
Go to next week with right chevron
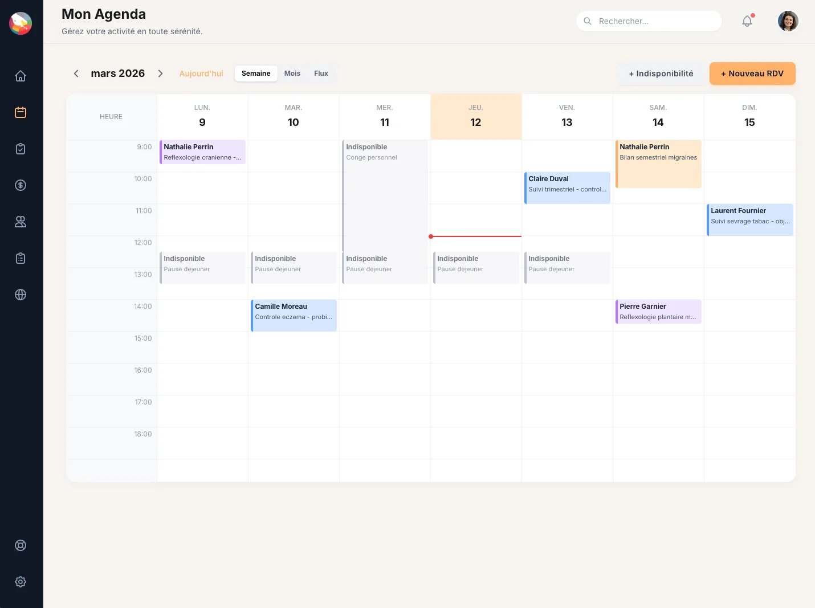click(x=160, y=74)
